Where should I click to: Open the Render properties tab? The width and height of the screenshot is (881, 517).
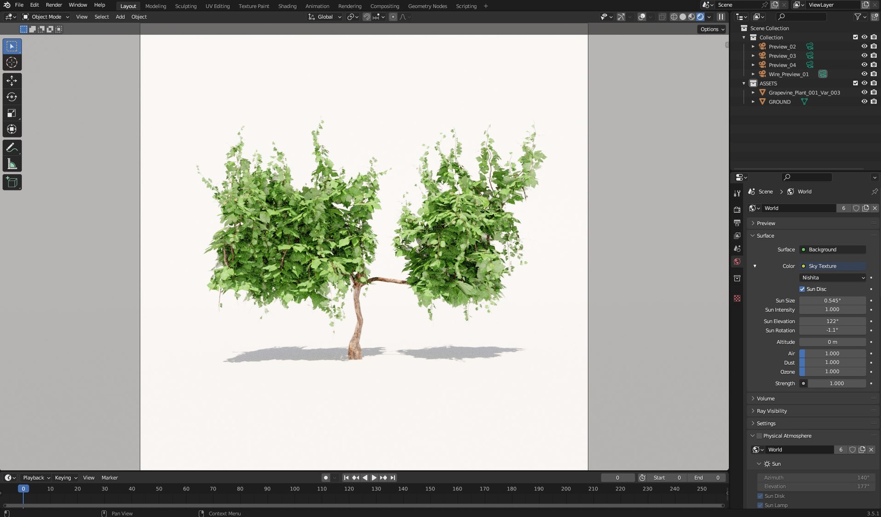pos(737,210)
